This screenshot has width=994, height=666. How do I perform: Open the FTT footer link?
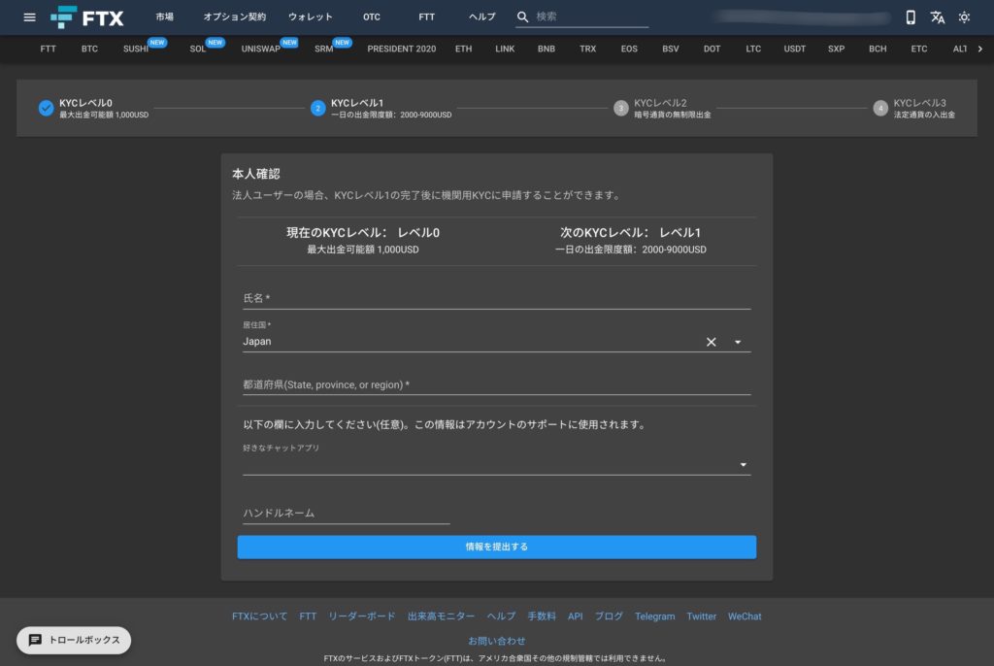308,616
